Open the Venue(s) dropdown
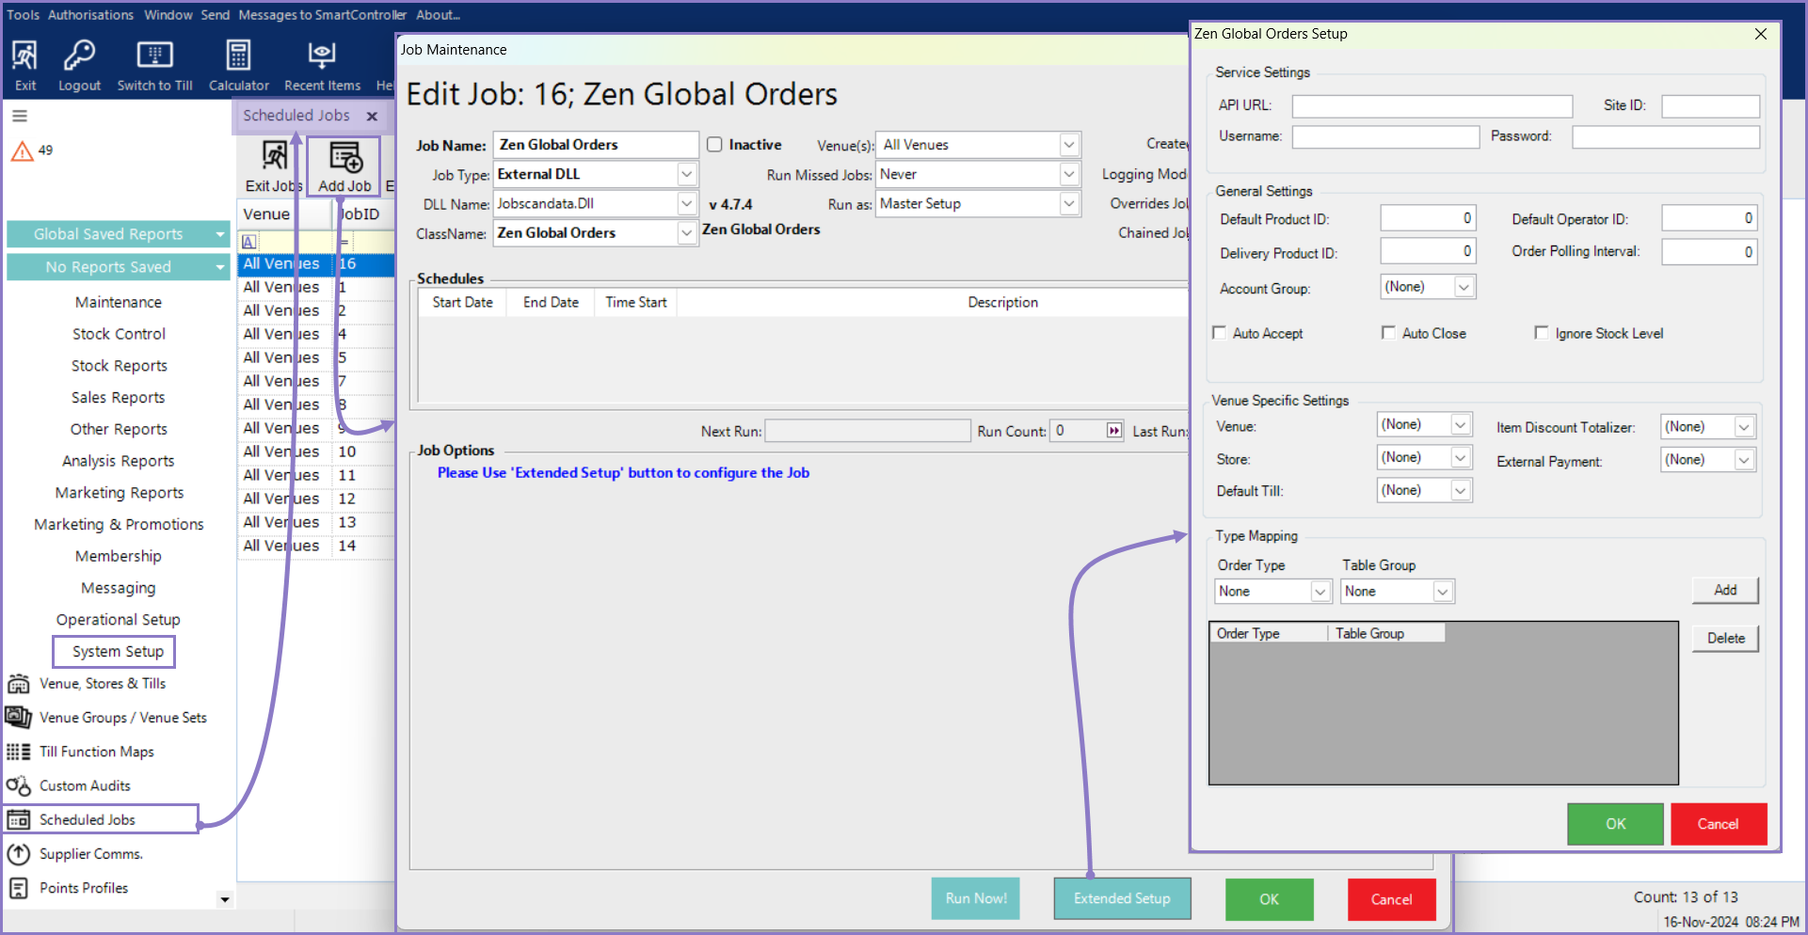The height and width of the screenshot is (935, 1808). point(1069,145)
